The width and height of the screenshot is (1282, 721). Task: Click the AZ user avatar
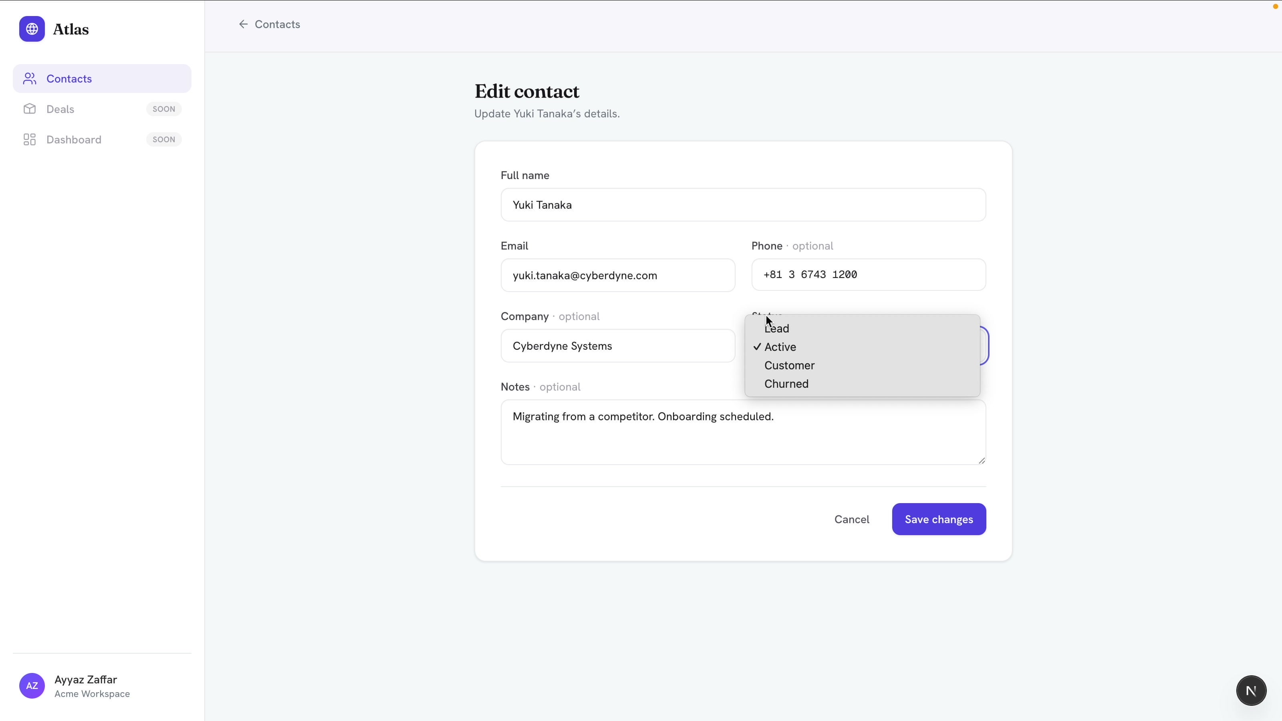pyautogui.click(x=32, y=686)
